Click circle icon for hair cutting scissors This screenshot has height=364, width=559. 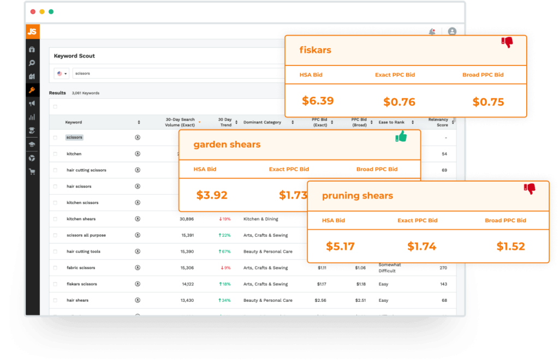(138, 170)
